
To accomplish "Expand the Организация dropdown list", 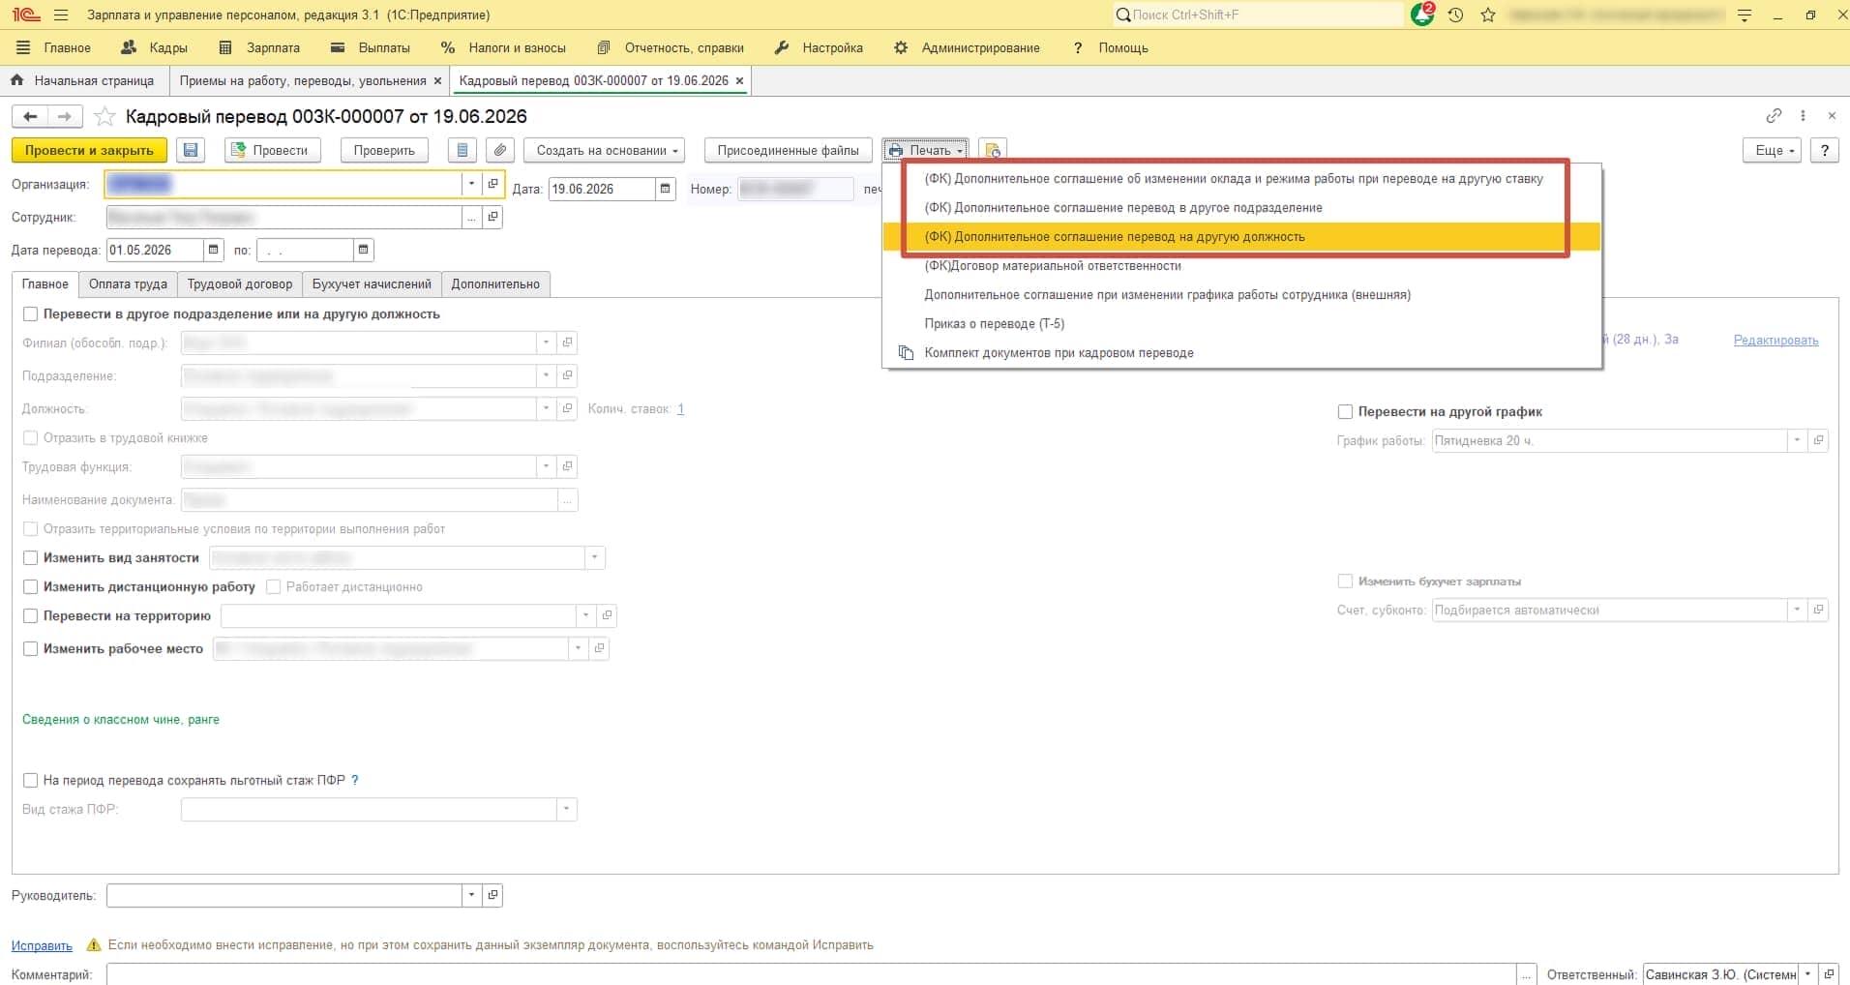I will [x=471, y=184].
